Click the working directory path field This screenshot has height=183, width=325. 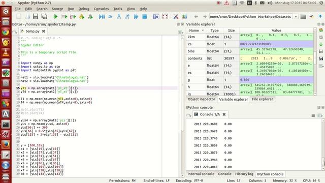[251, 17]
